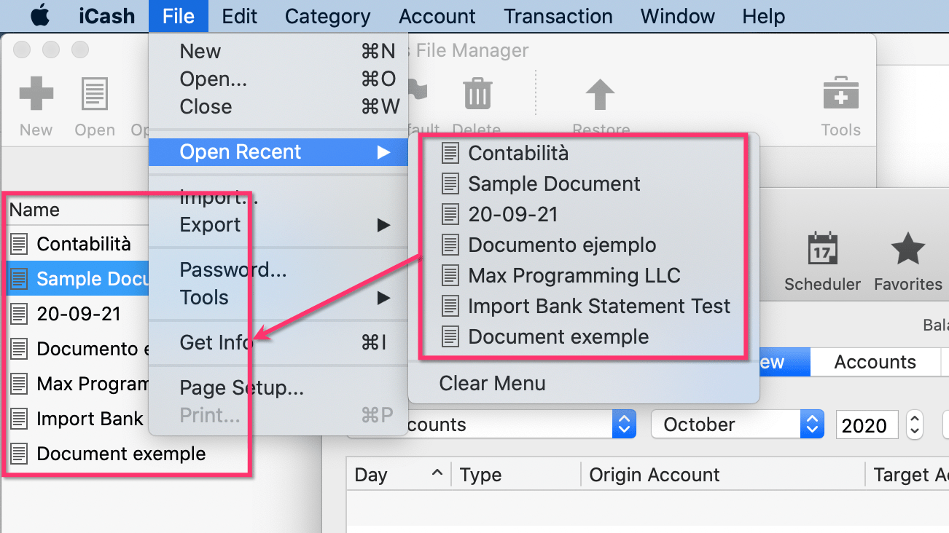Open the Account menu
This screenshot has height=533, width=949.
[x=437, y=16]
